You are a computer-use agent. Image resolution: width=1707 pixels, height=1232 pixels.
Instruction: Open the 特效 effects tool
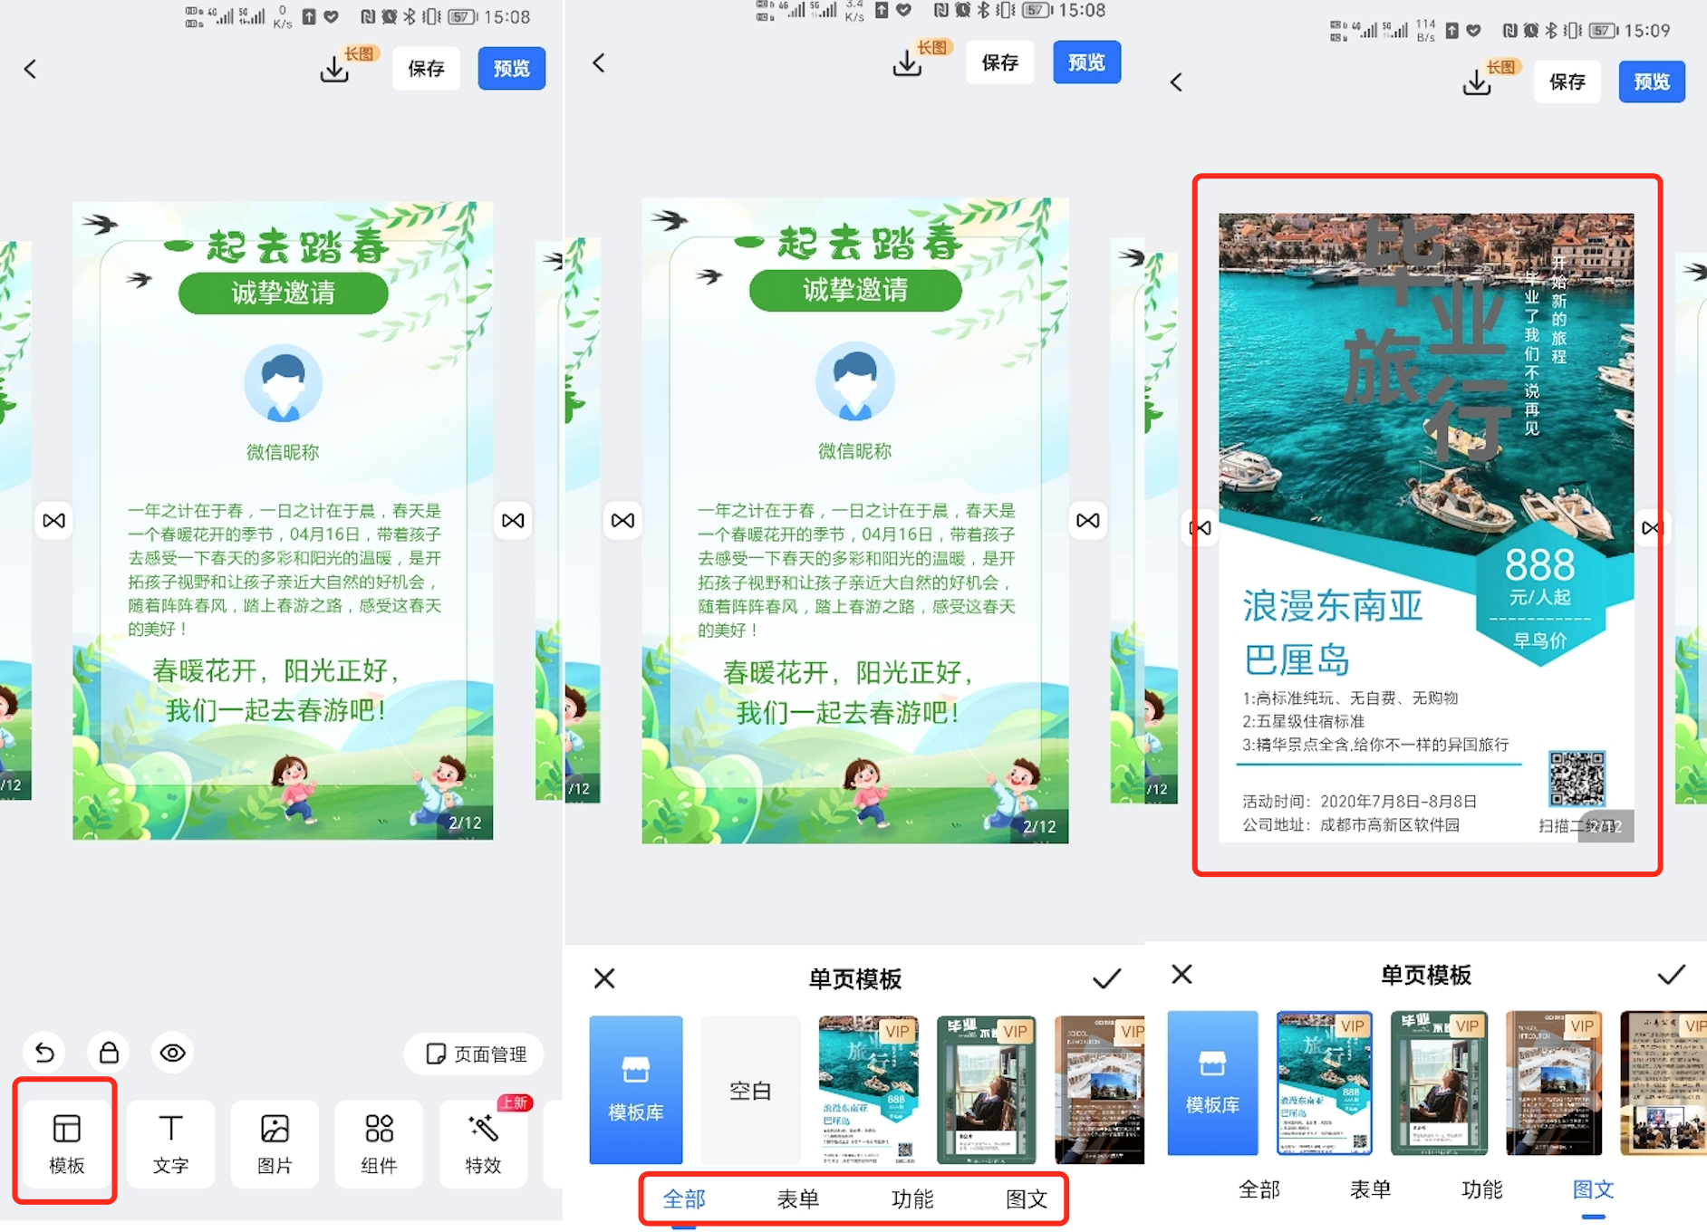point(483,1142)
